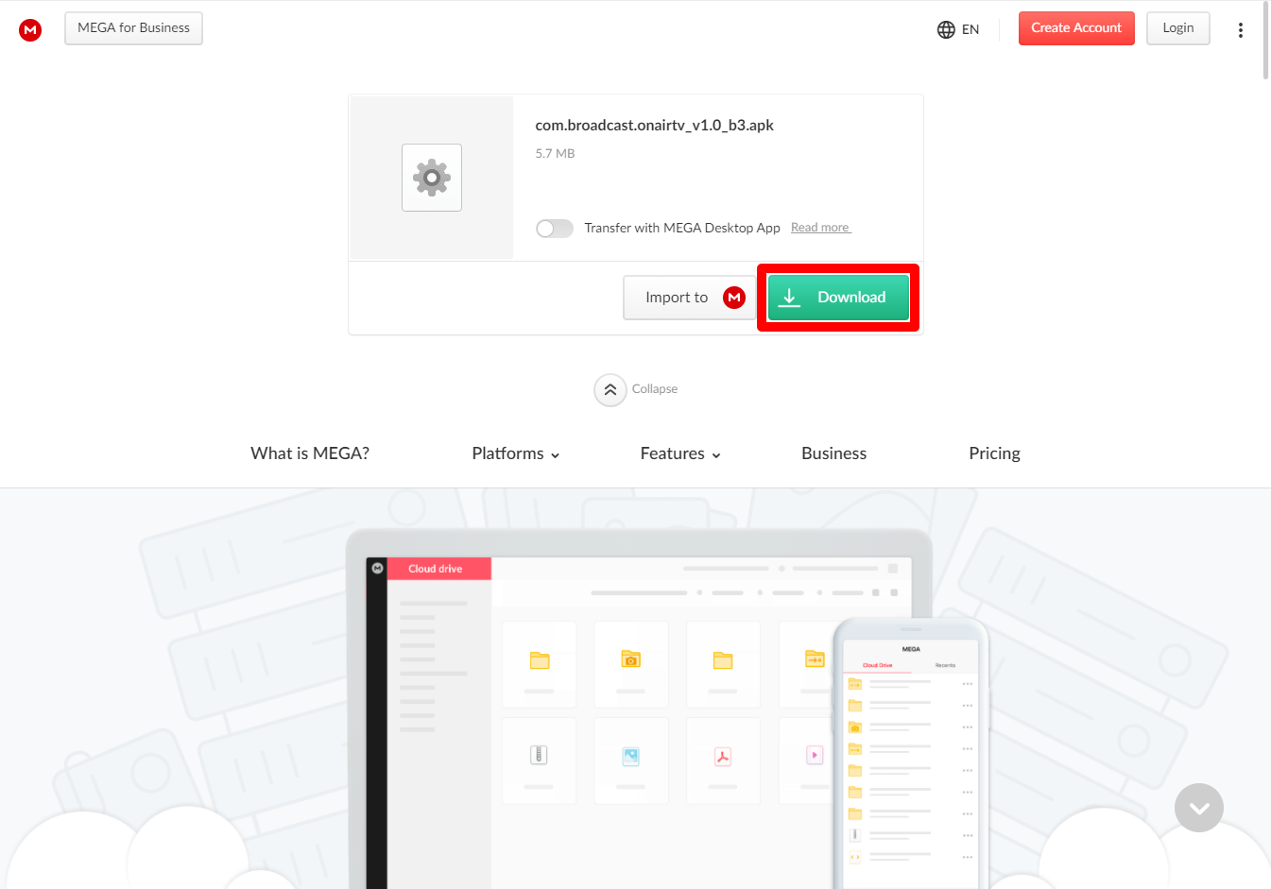Collapse the file section with chevron icon
The width and height of the screenshot is (1271, 889).
coord(610,390)
